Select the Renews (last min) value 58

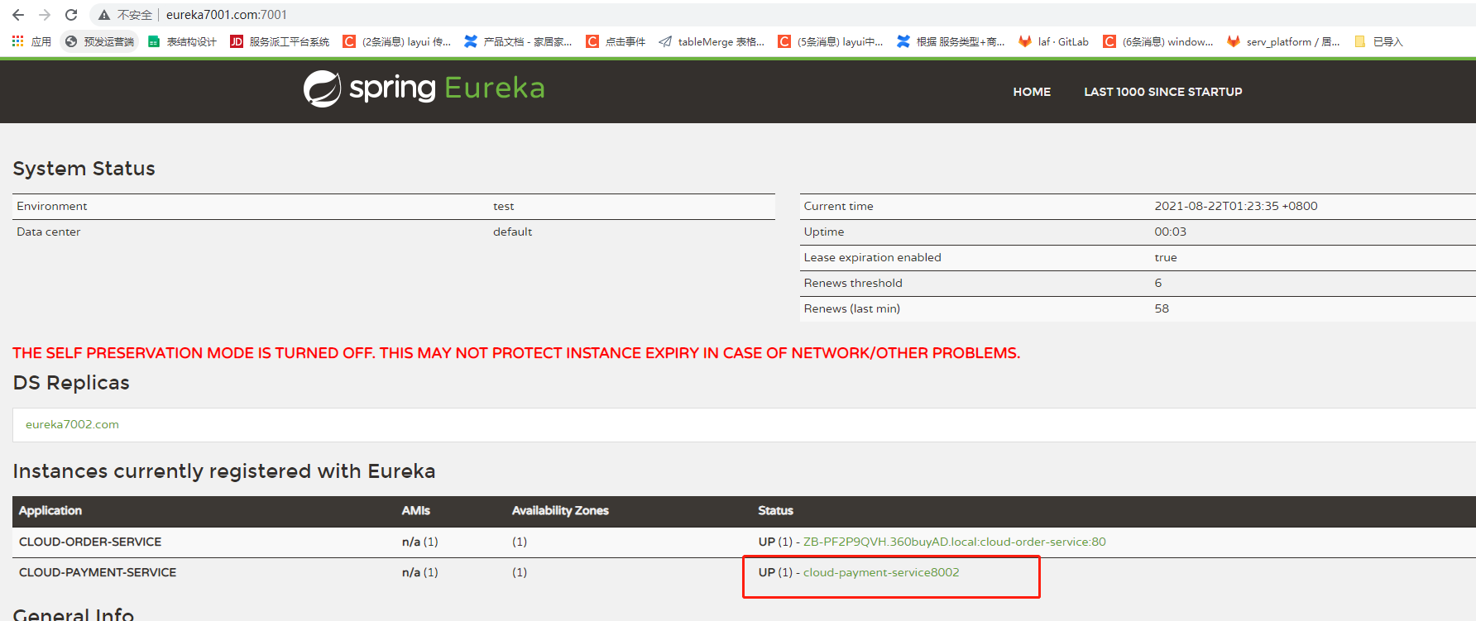(1162, 308)
